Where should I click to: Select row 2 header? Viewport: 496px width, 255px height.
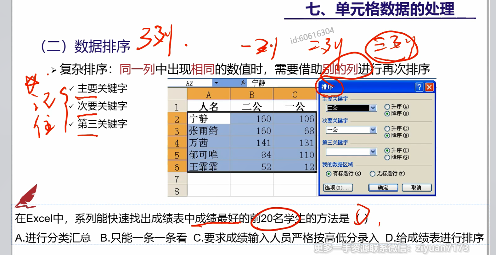[x=177, y=119]
